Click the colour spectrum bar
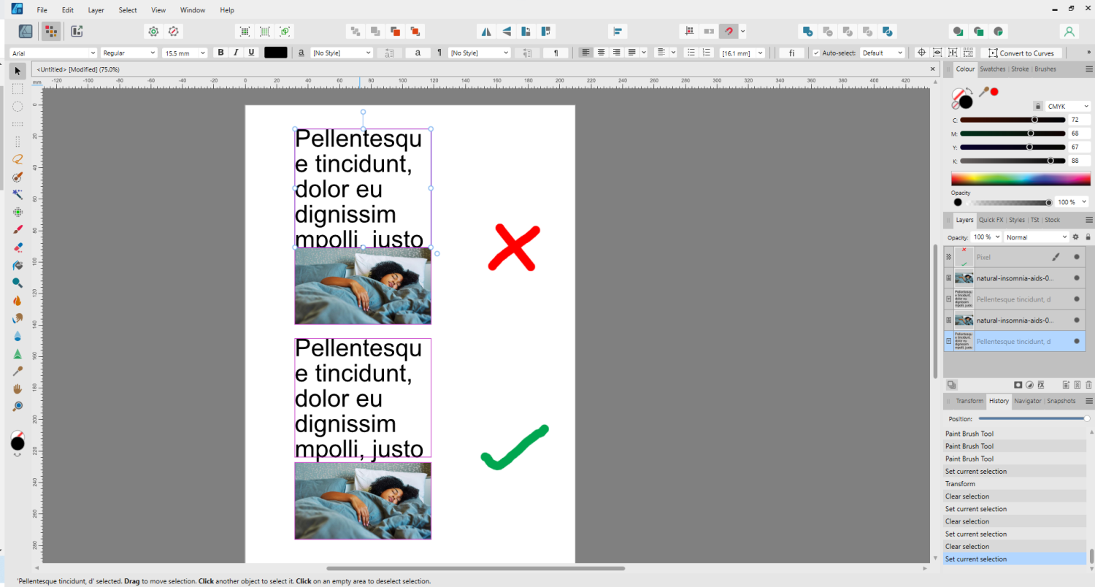The image size is (1095, 587). [1021, 180]
